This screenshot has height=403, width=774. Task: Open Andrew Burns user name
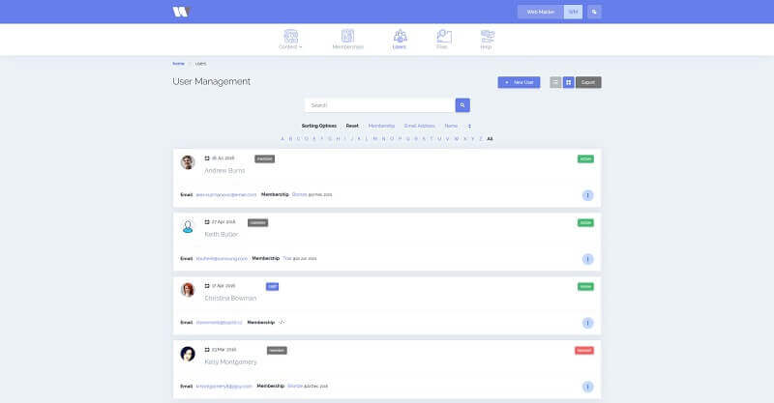[224, 171]
